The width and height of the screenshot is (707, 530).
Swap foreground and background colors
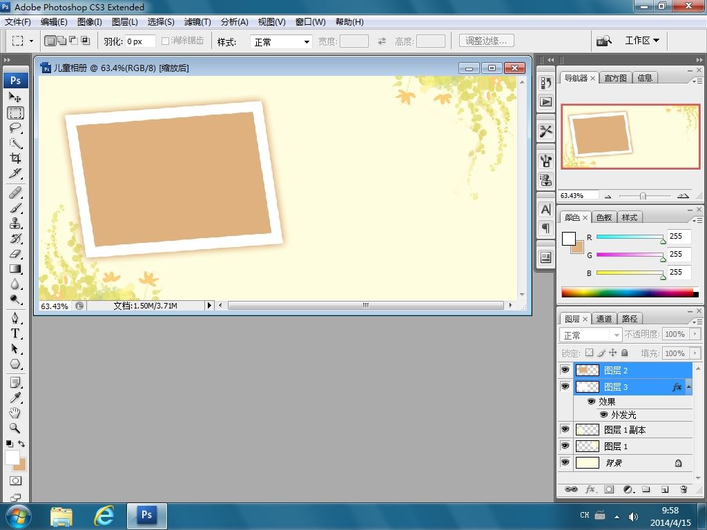(21, 444)
